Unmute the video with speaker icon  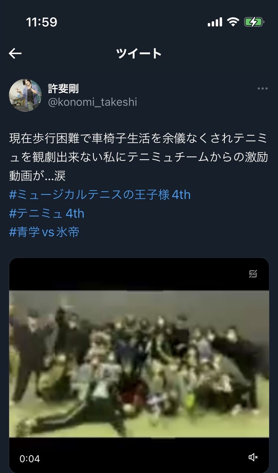253,457
